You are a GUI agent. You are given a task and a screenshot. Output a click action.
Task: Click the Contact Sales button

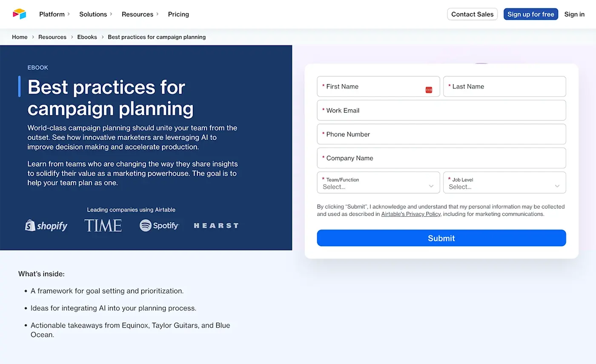472,14
